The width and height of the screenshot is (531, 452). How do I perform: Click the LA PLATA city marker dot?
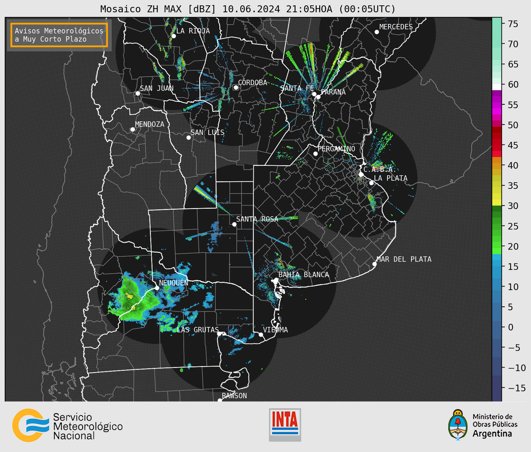point(371,183)
